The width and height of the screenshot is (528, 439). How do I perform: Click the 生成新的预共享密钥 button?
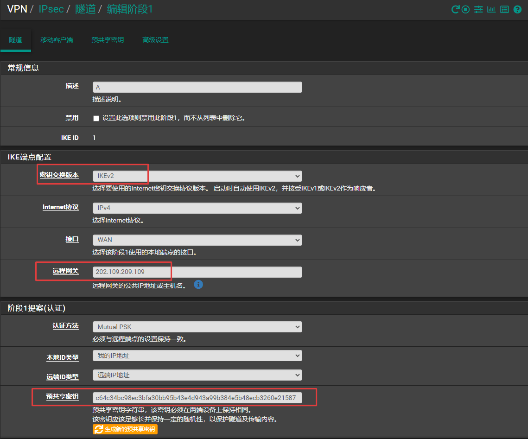click(126, 429)
